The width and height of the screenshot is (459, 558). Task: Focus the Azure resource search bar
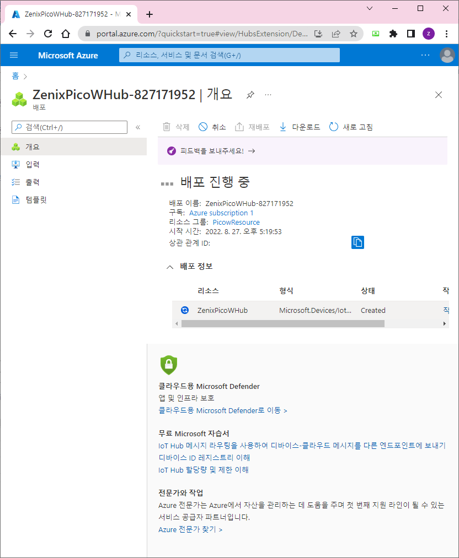pos(229,55)
